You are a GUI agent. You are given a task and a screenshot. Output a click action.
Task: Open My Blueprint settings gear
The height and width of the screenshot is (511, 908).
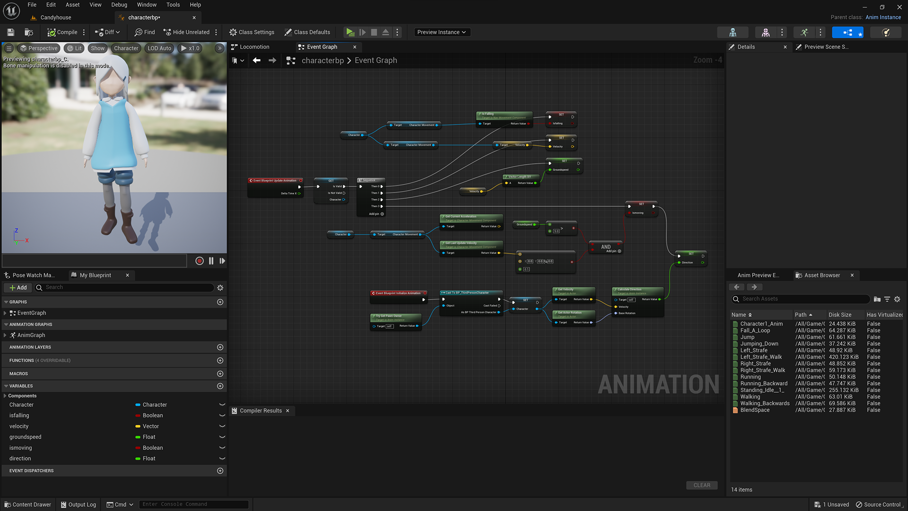tap(220, 288)
